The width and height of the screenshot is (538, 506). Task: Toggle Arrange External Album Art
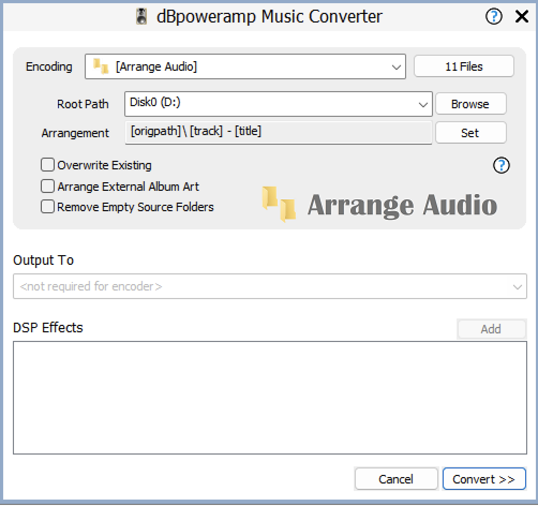(48, 186)
